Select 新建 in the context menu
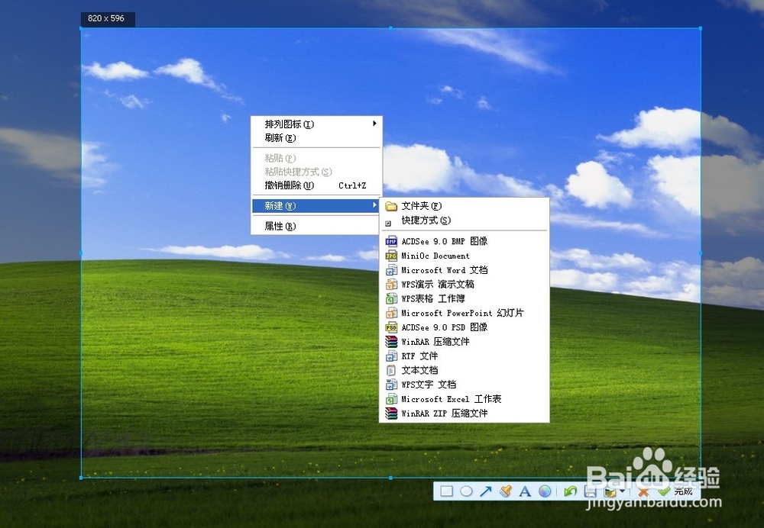This screenshot has width=764, height=528. click(x=316, y=206)
